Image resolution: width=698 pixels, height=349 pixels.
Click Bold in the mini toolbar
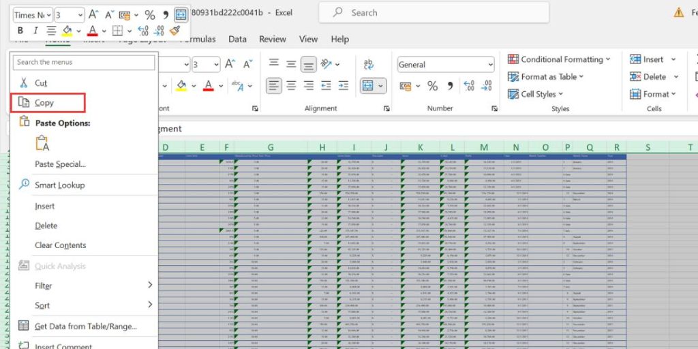[x=20, y=31]
